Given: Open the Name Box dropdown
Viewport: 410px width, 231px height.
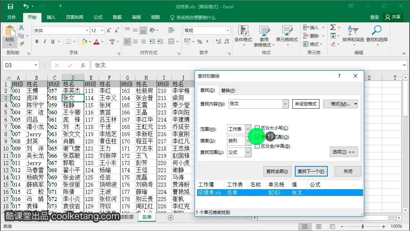Looking at the screenshot, I should pyautogui.click(x=36, y=65).
